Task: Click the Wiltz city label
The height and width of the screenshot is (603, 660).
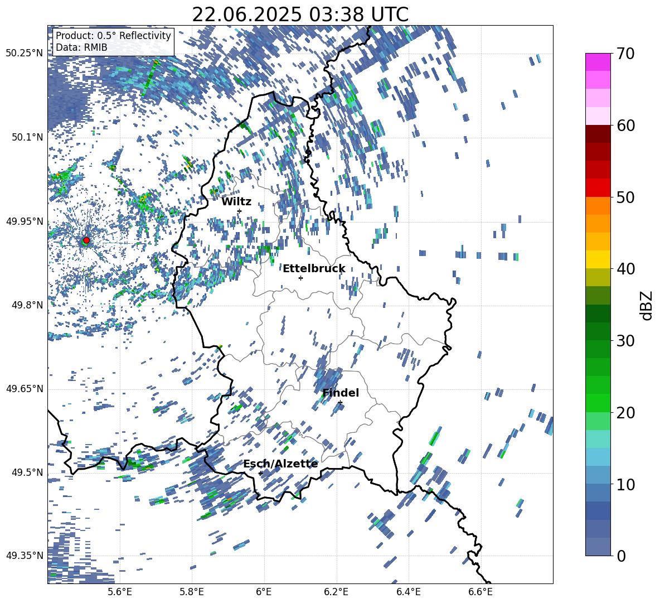Action: pos(236,202)
